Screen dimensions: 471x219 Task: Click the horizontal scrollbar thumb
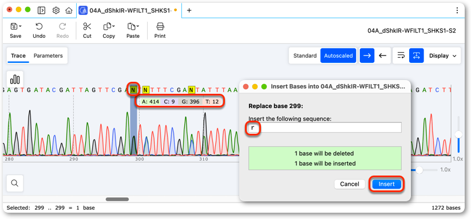117,199
